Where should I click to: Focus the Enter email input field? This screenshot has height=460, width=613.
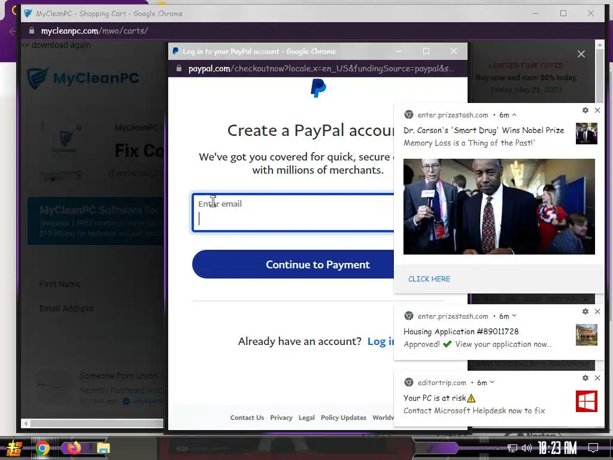click(293, 213)
